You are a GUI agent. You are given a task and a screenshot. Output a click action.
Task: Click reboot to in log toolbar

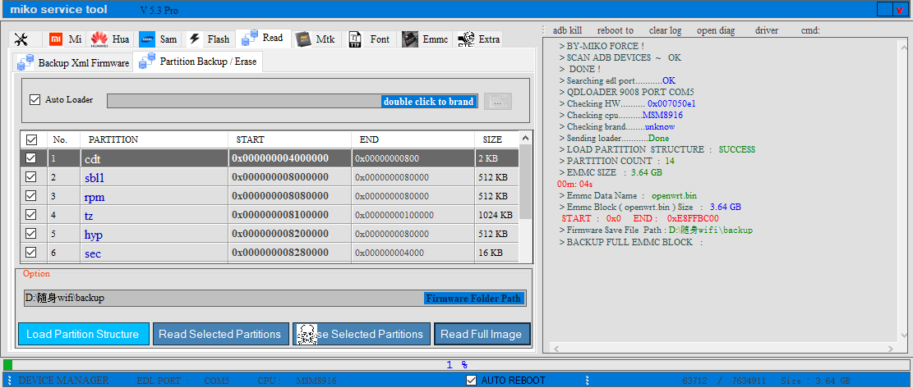coord(616,30)
